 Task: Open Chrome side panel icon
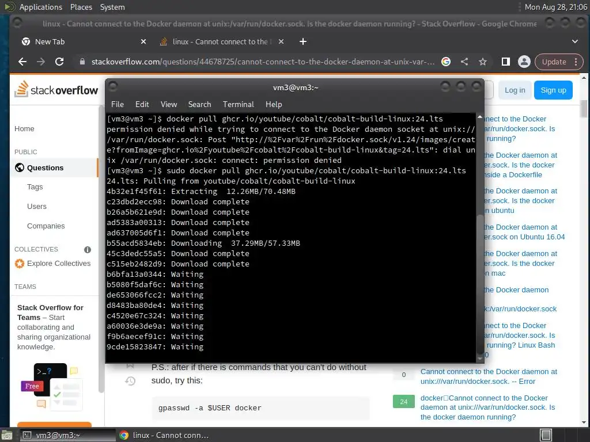click(506, 62)
